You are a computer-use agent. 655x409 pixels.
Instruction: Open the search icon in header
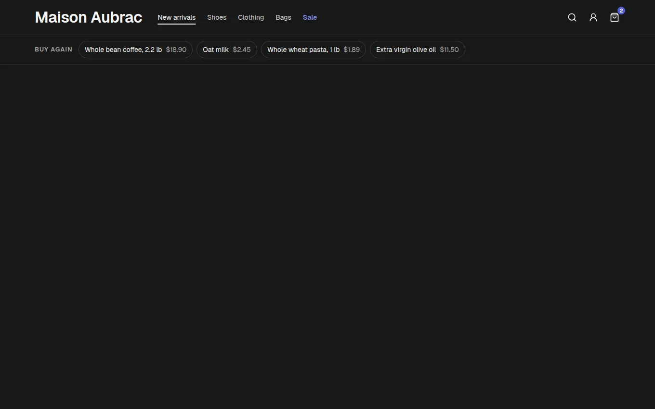572,17
